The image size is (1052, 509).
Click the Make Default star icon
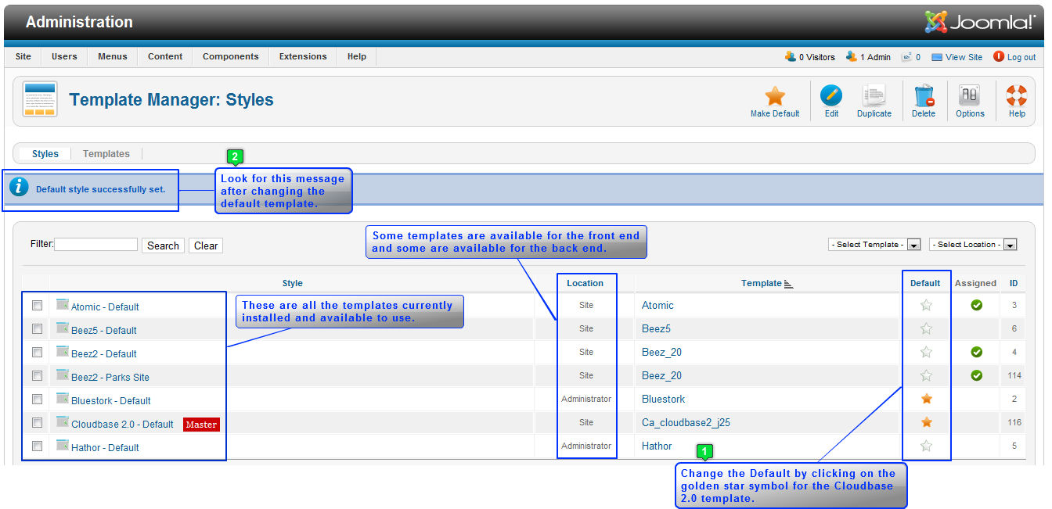[x=775, y=96]
